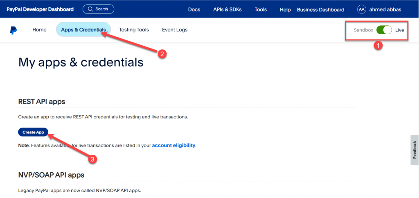Open the Tools menu

click(261, 9)
